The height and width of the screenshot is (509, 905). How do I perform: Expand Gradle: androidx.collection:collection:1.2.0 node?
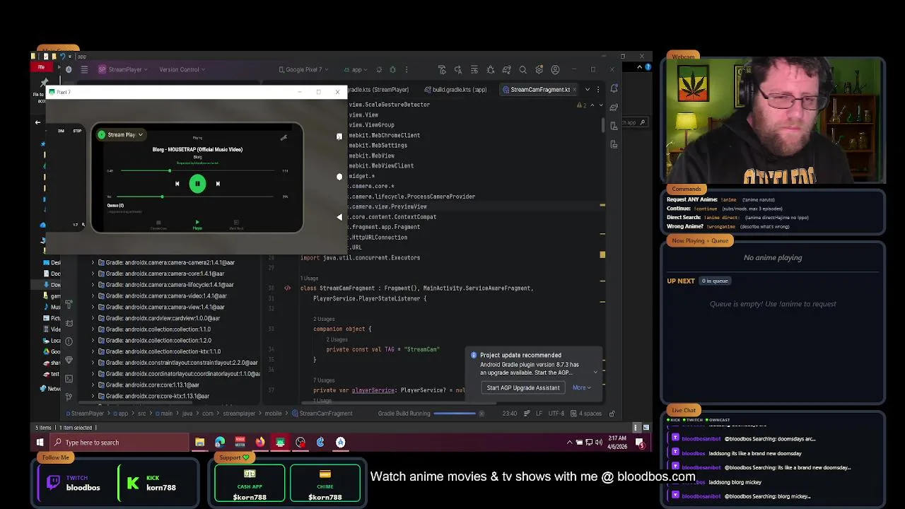coord(93,340)
